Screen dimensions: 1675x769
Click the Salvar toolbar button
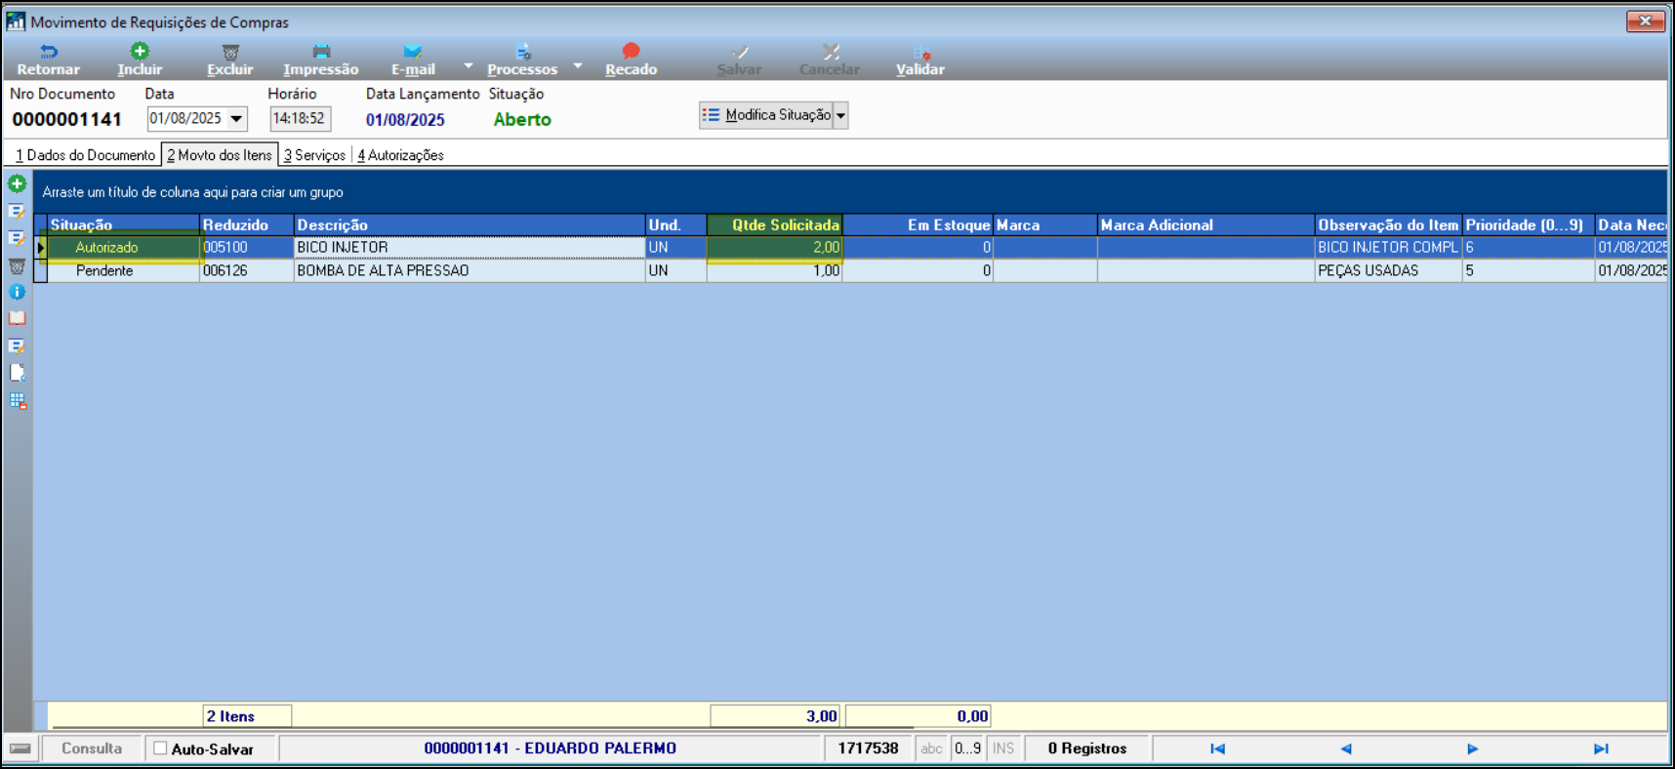[x=739, y=60]
